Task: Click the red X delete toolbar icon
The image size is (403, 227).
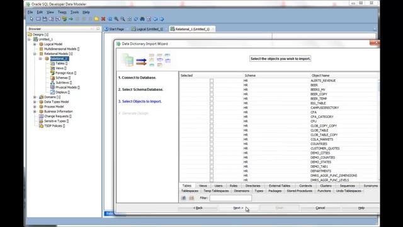Action: (x=103, y=19)
